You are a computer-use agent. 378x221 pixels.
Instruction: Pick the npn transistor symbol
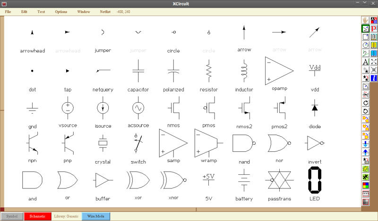tap(32, 143)
